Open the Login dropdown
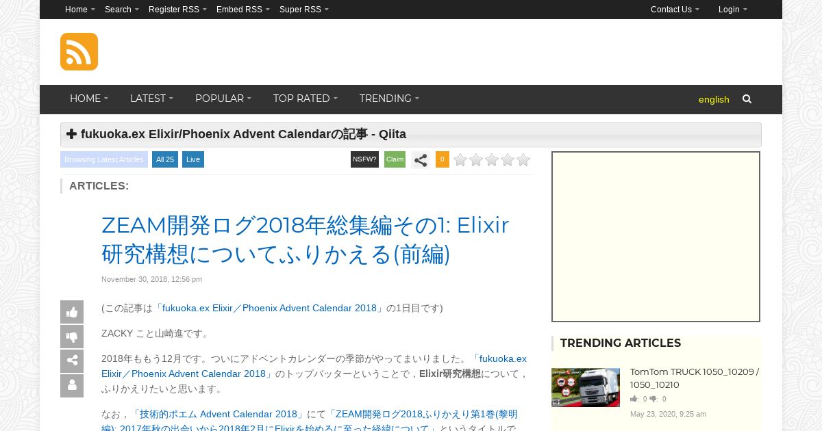The width and height of the screenshot is (822, 431). tap(733, 10)
